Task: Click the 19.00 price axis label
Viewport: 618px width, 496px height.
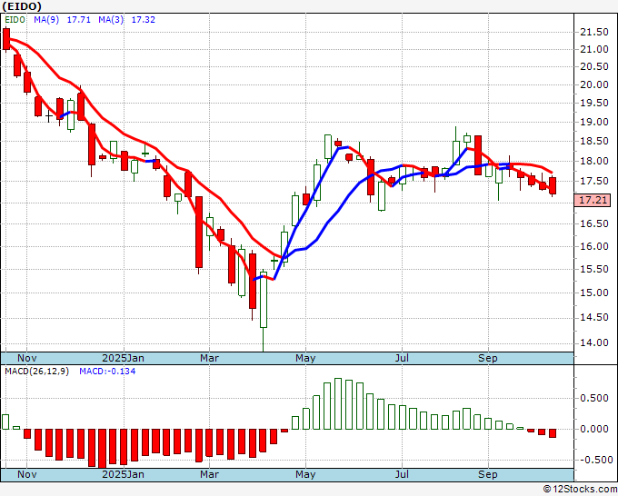Action: pos(594,122)
